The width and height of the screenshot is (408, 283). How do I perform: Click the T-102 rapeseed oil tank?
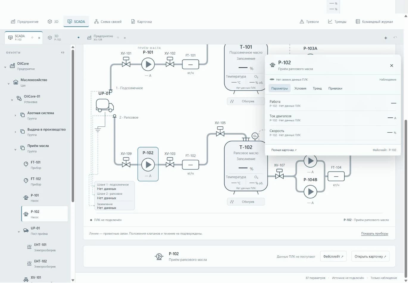coord(246,166)
